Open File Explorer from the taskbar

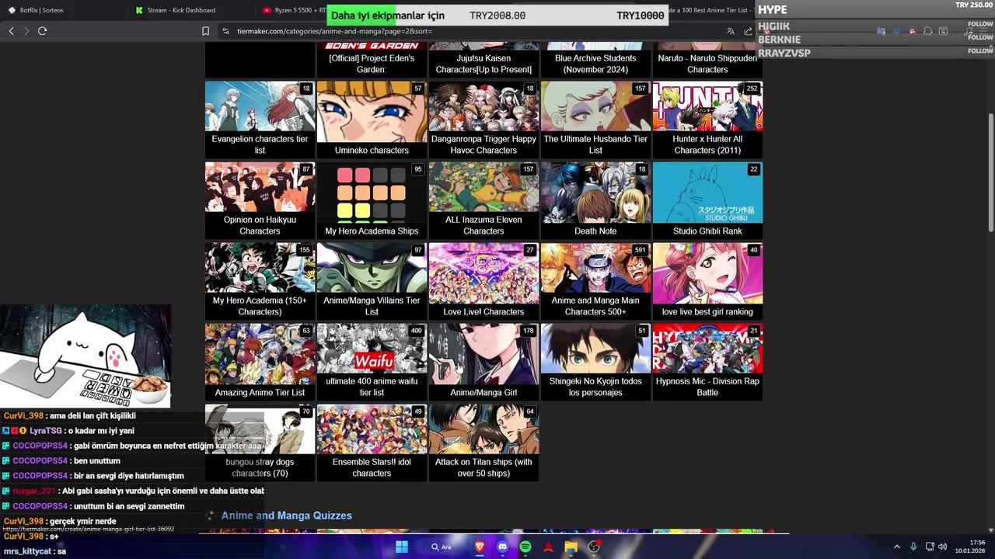(571, 547)
